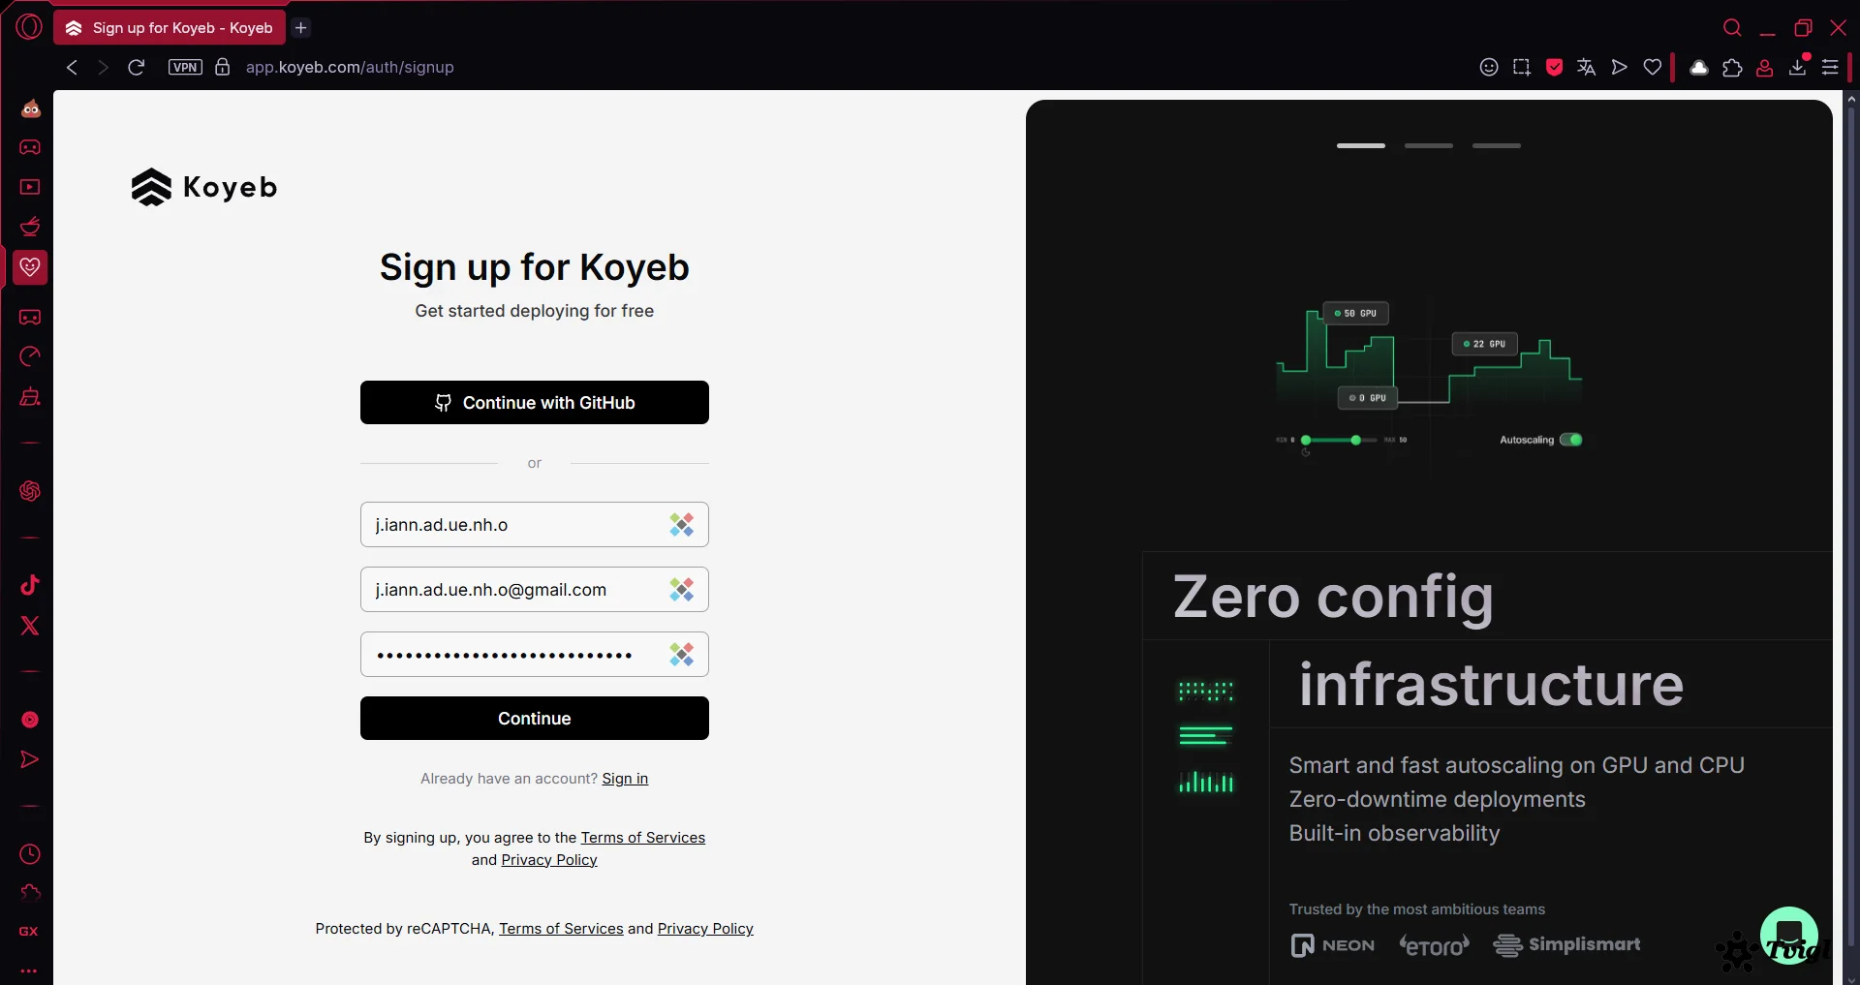Open the reCAPTCHA Privacy Policy link

(705, 929)
